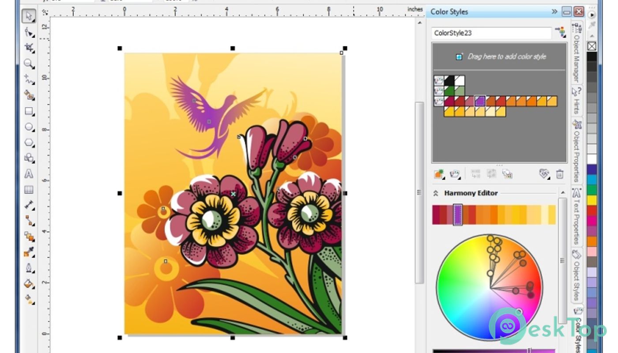Select the Pick tool in the toolbox
Screen dimensions: 618x353
[29, 16]
